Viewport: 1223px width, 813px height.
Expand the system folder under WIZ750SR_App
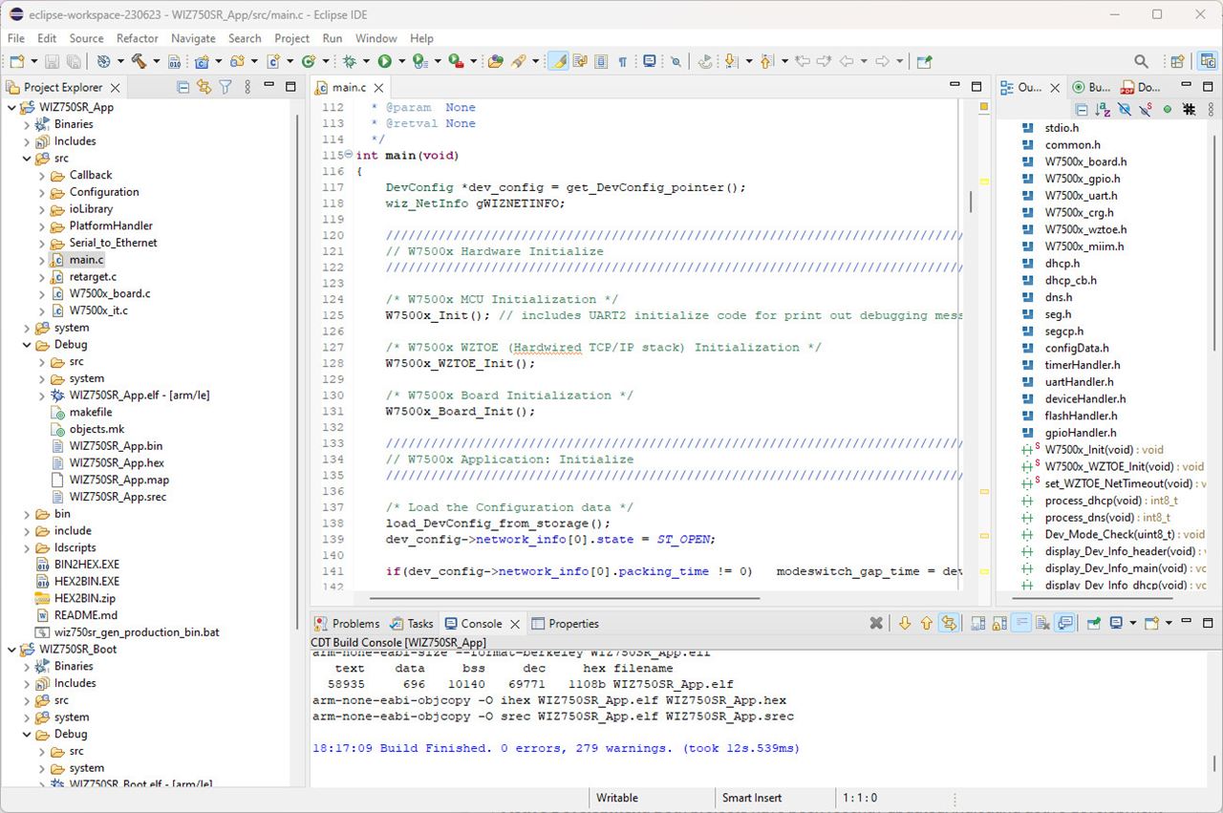27,328
